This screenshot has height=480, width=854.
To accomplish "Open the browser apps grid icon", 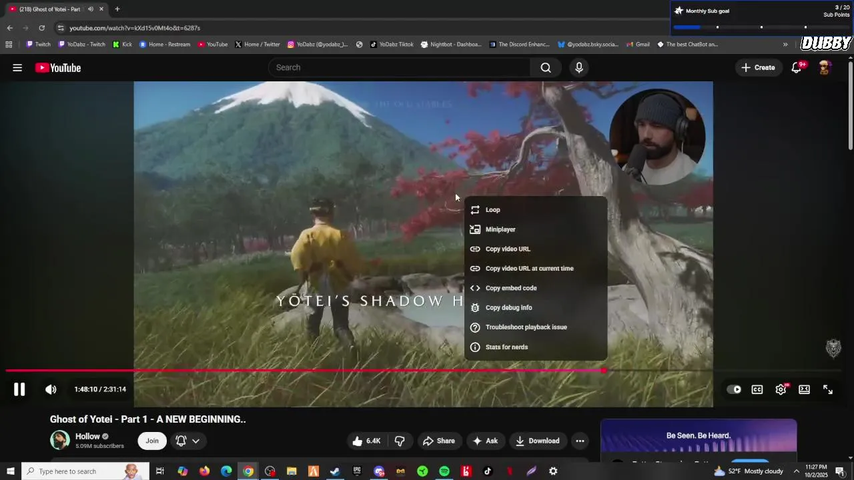I will pos(9,45).
